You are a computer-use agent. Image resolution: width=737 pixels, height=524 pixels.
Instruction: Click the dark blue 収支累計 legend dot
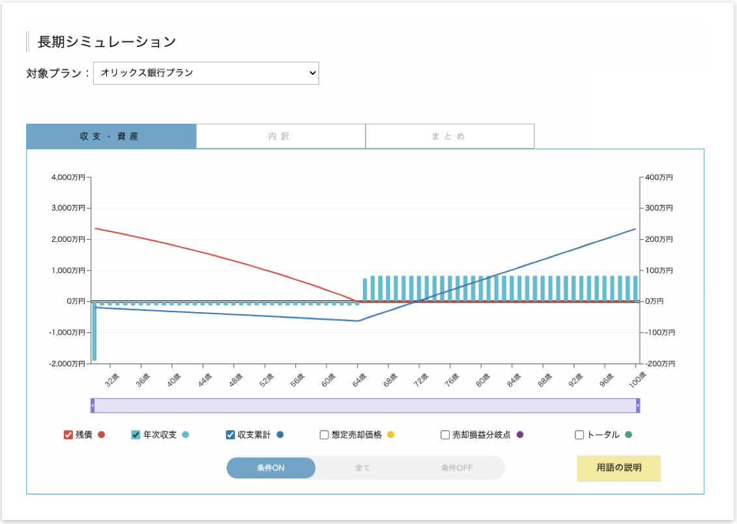(280, 435)
